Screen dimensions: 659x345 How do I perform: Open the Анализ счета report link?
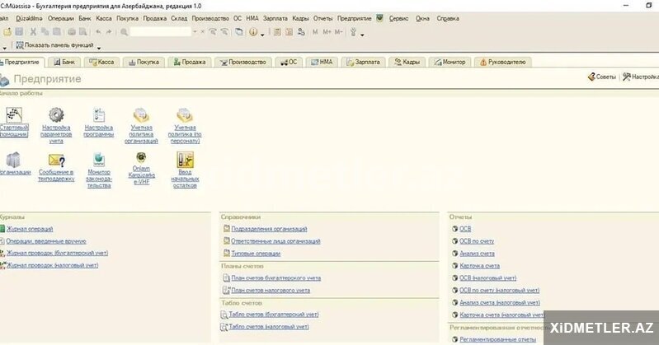click(x=477, y=254)
